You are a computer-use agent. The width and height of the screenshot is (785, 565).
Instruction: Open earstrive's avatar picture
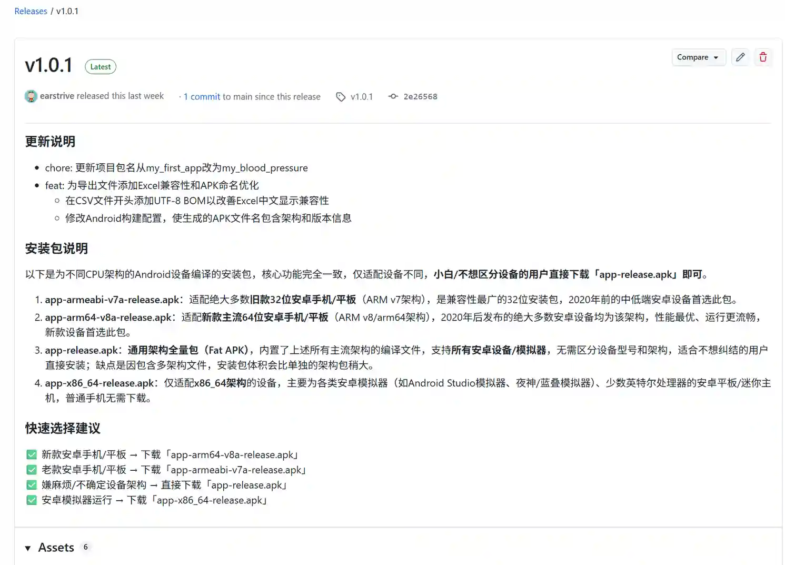(x=31, y=96)
